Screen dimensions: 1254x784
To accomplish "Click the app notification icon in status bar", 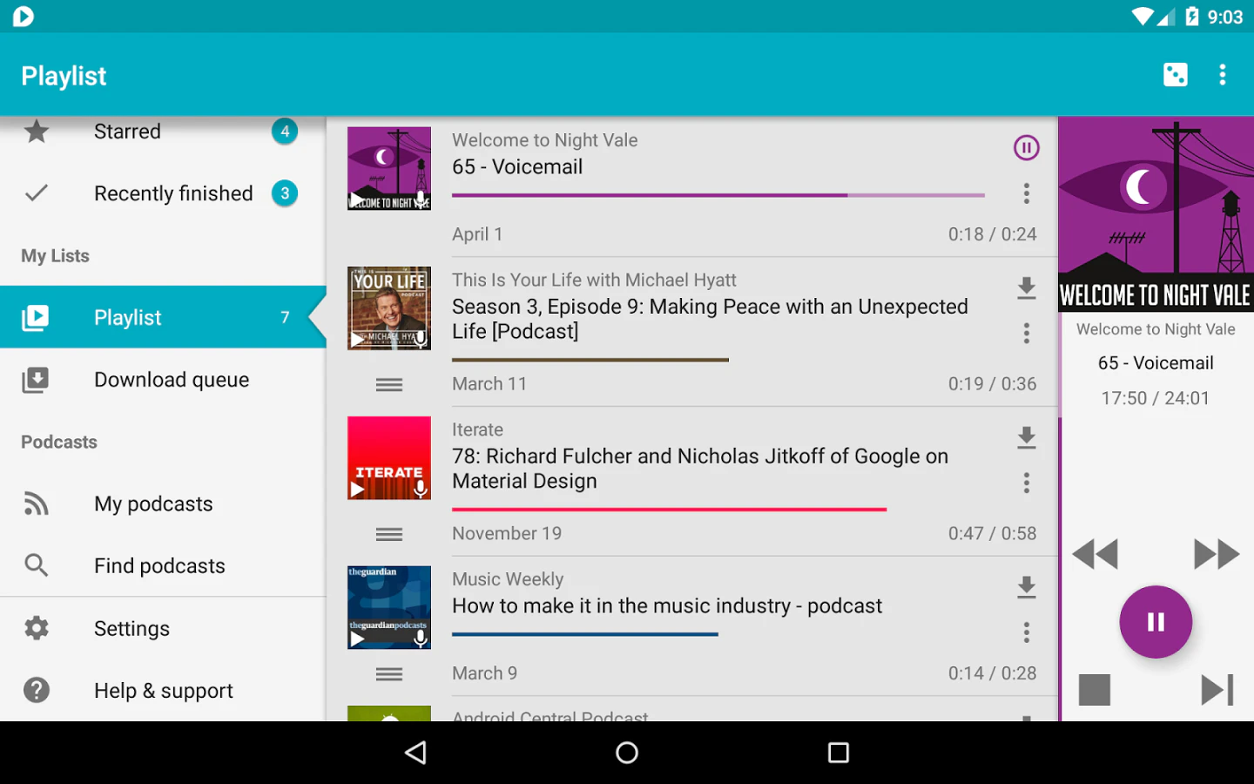I will pyautogui.click(x=24, y=17).
